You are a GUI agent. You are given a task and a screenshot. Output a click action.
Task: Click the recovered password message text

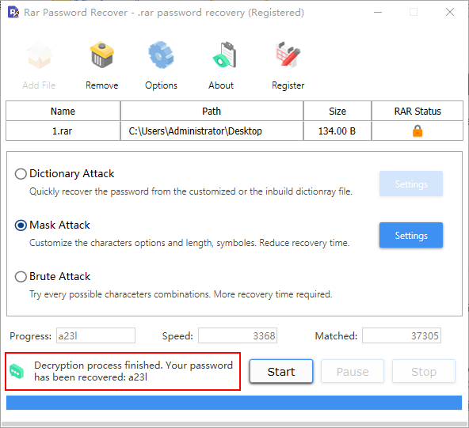point(133,371)
